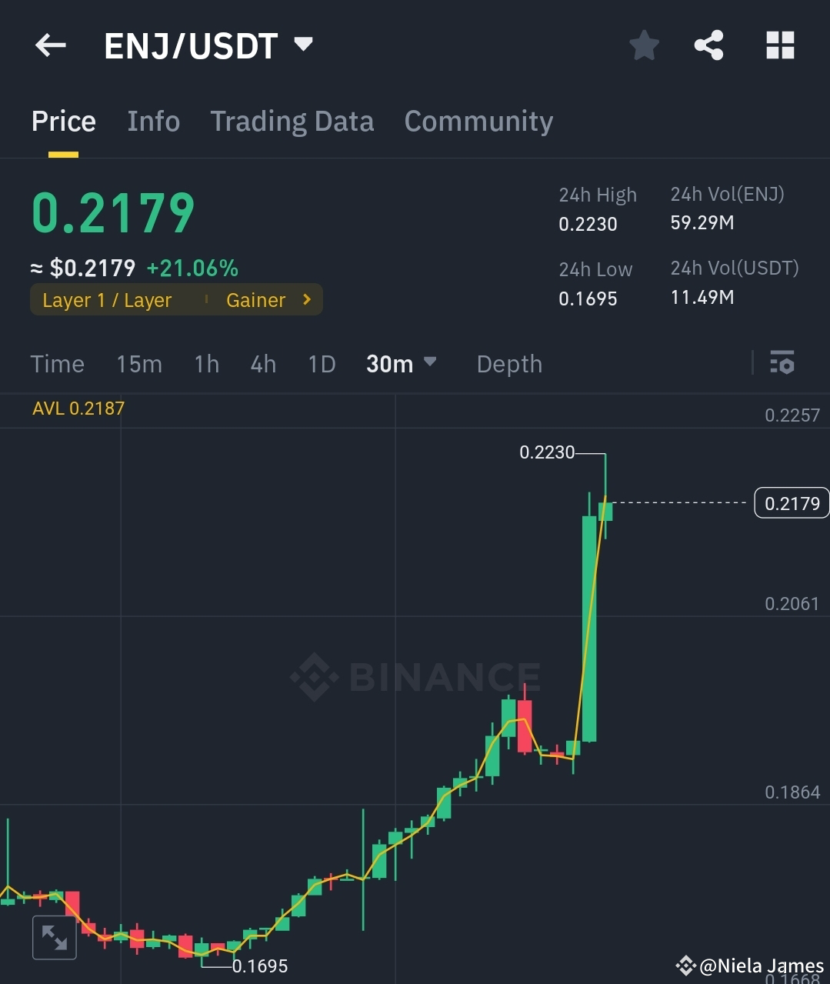
Task: Tap the Time interval option
Action: (x=57, y=364)
